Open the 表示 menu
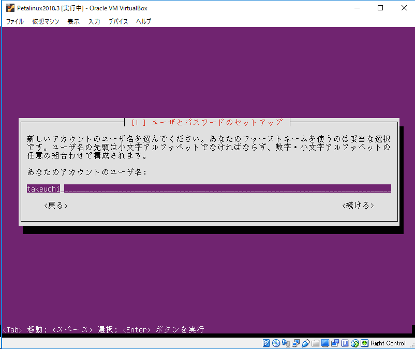The image size is (415, 349). pos(72,22)
